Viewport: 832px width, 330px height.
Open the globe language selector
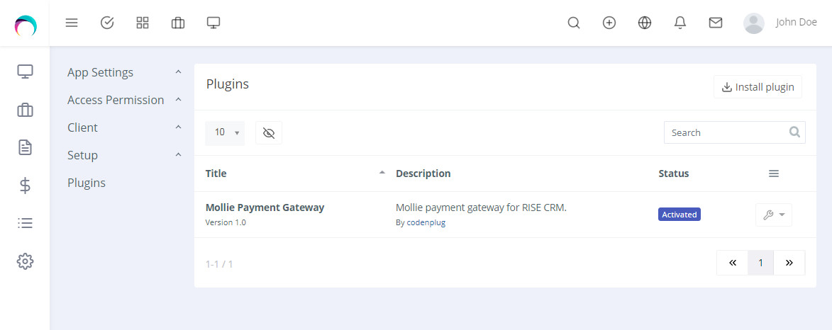644,23
